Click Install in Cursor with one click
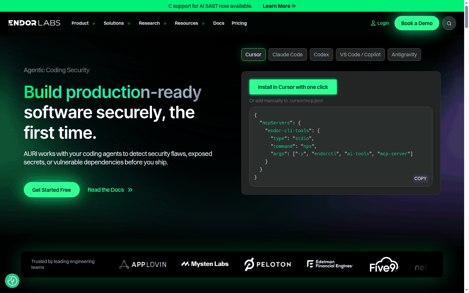Image resolution: width=469 pixels, height=293 pixels. (x=293, y=87)
